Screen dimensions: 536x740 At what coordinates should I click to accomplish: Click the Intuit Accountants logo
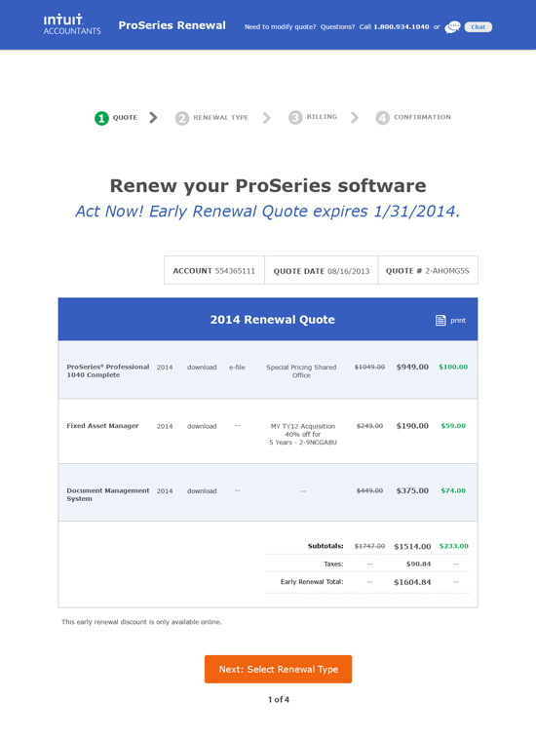tap(72, 24)
